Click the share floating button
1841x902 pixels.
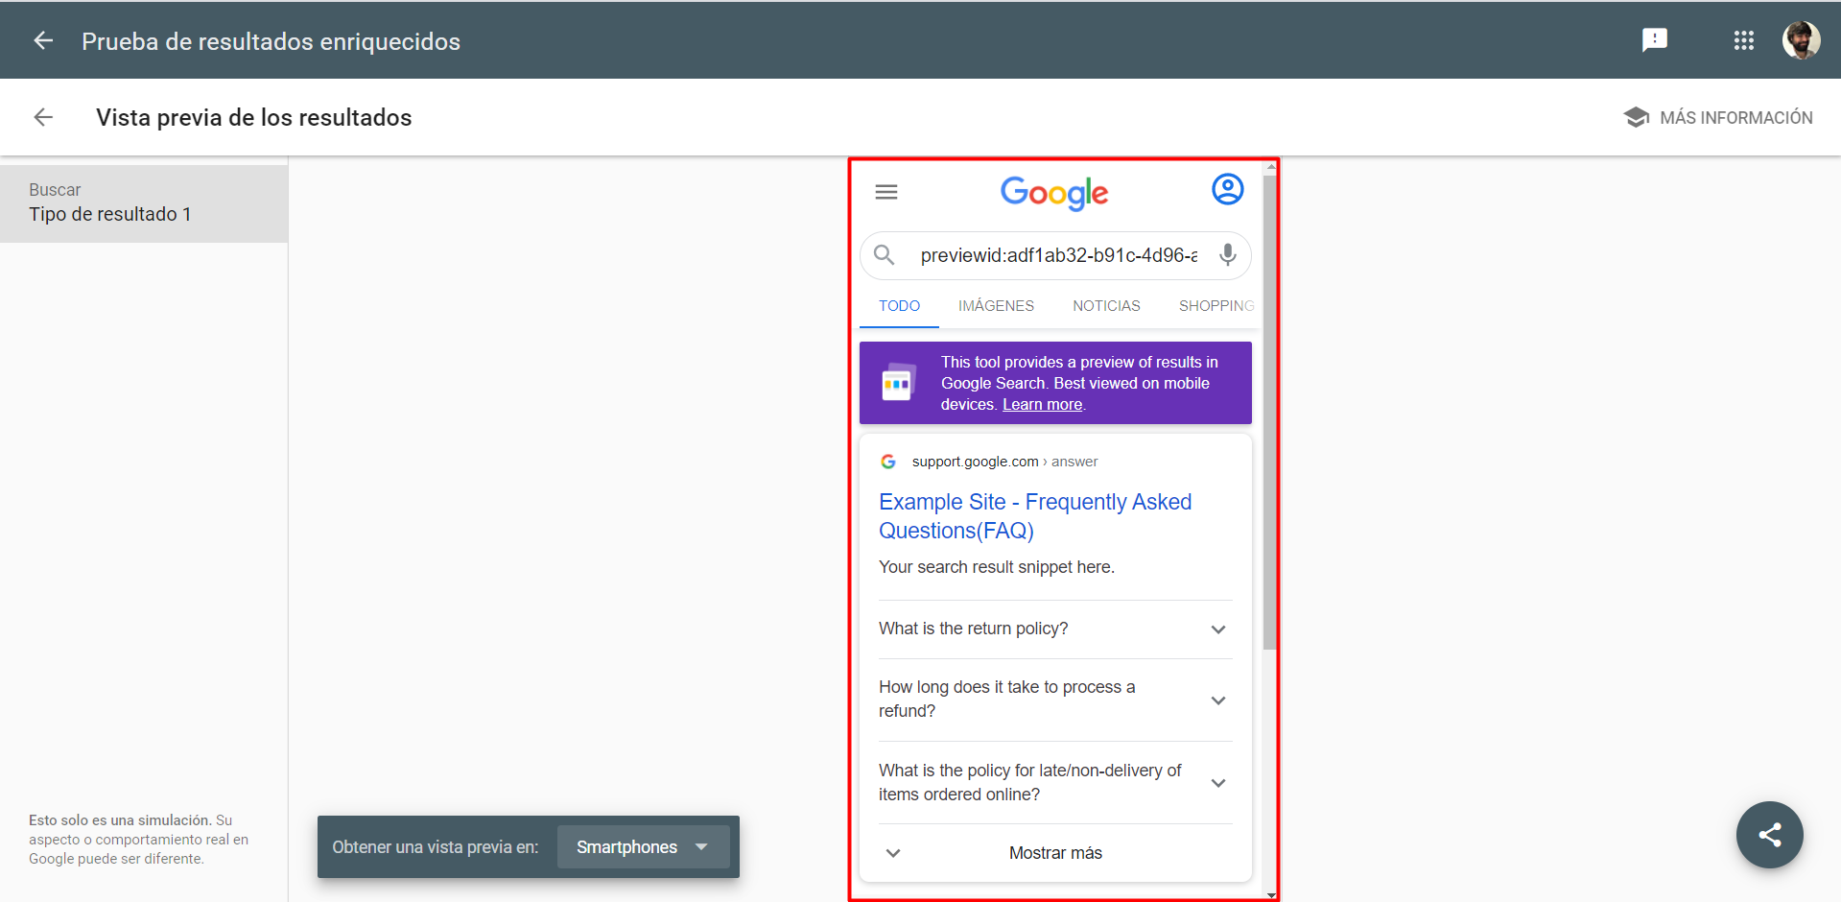click(1769, 835)
